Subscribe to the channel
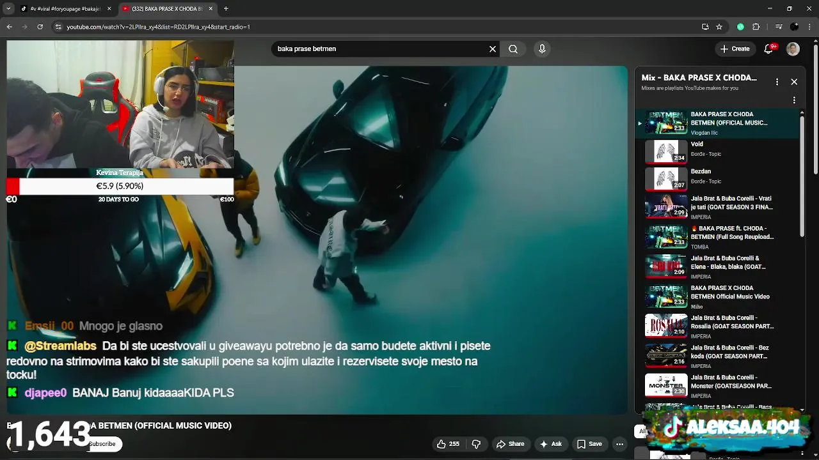Screen dimensions: 819x460 click(x=102, y=444)
